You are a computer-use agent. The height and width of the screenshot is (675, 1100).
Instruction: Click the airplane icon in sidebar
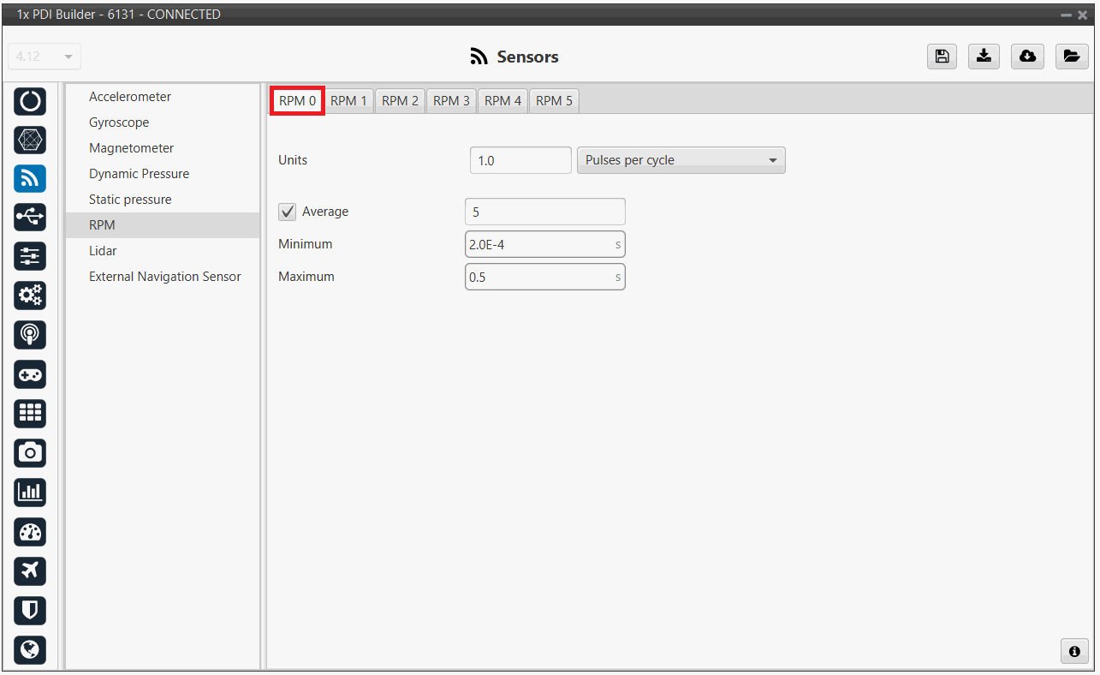tap(30, 570)
